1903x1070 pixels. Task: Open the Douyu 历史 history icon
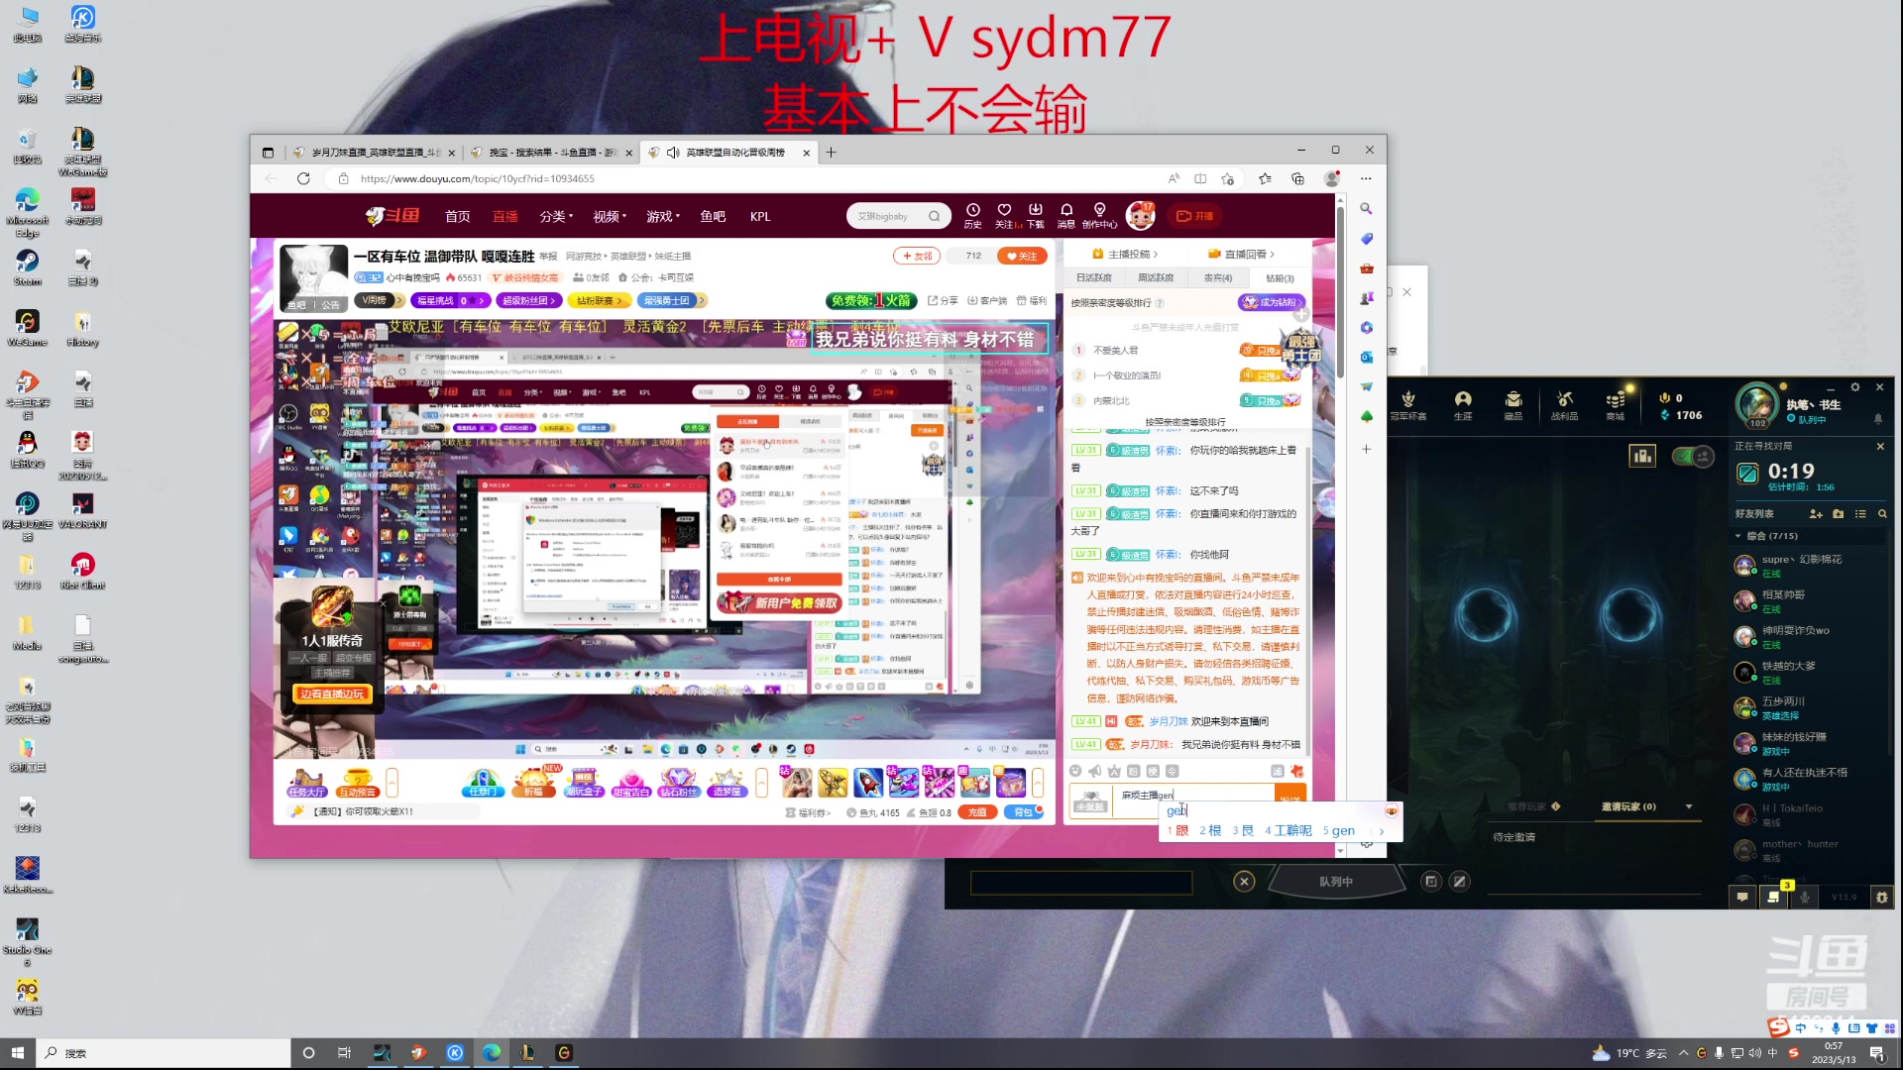pyautogui.click(x=972, y=215)
